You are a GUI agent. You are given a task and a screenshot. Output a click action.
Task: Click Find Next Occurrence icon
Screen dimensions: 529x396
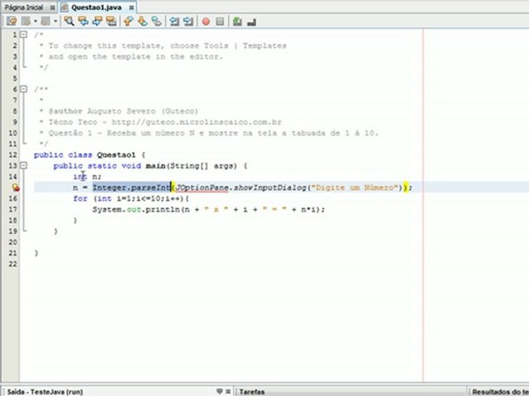[98, 21]
